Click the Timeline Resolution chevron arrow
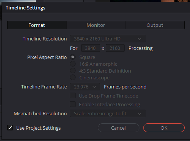The image size is (190, 141). tap(139, 39)
